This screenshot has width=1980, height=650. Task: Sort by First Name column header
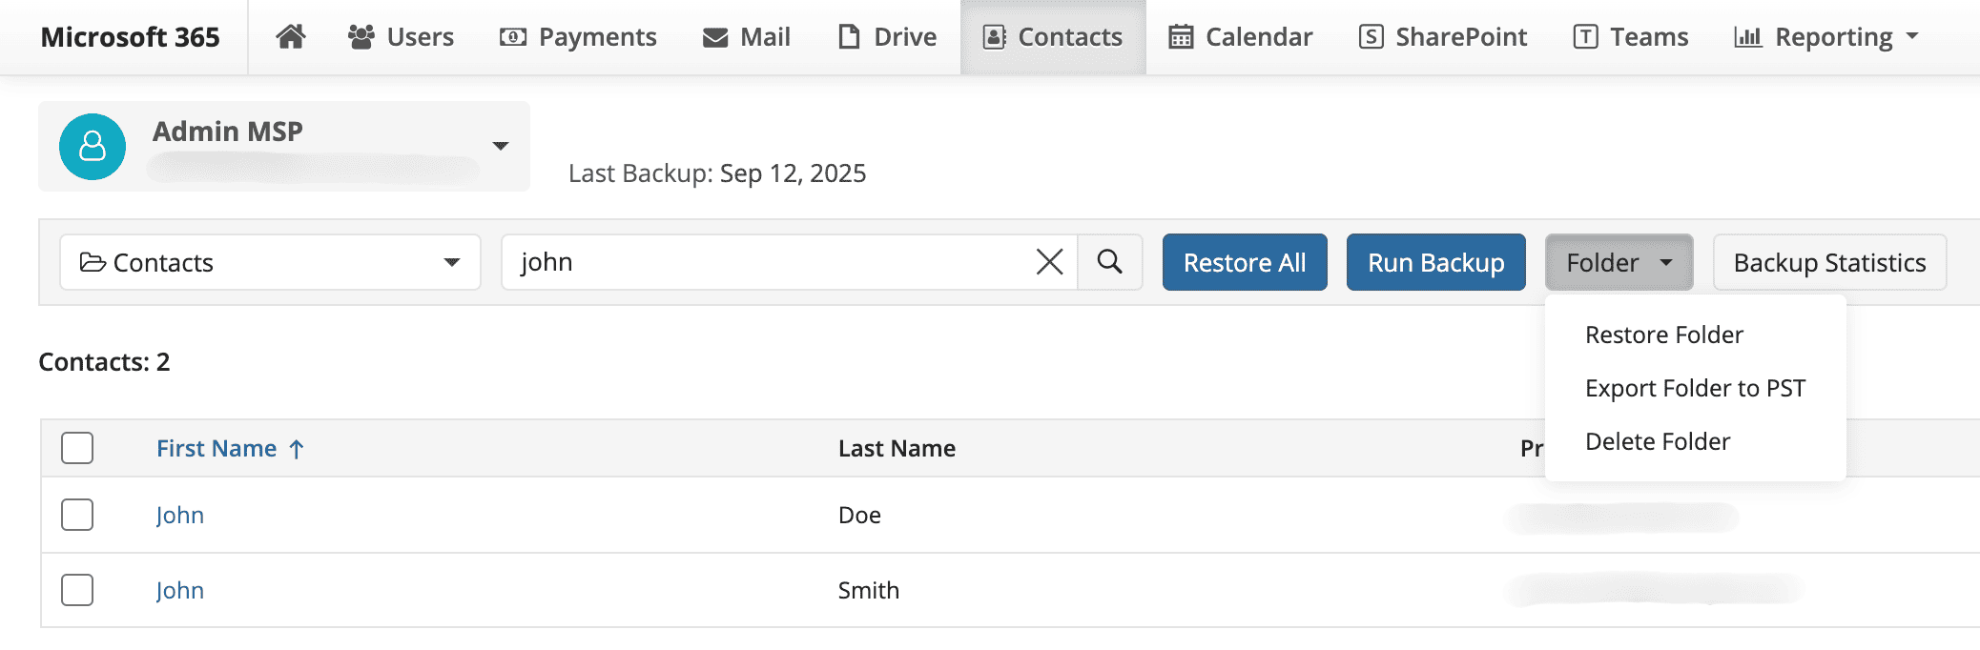pyautogui.click(x=217, y=448)
